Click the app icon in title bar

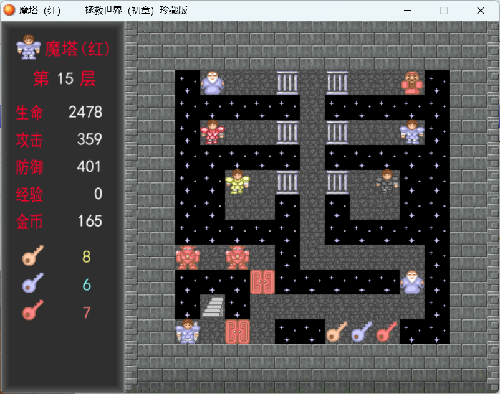9,10
